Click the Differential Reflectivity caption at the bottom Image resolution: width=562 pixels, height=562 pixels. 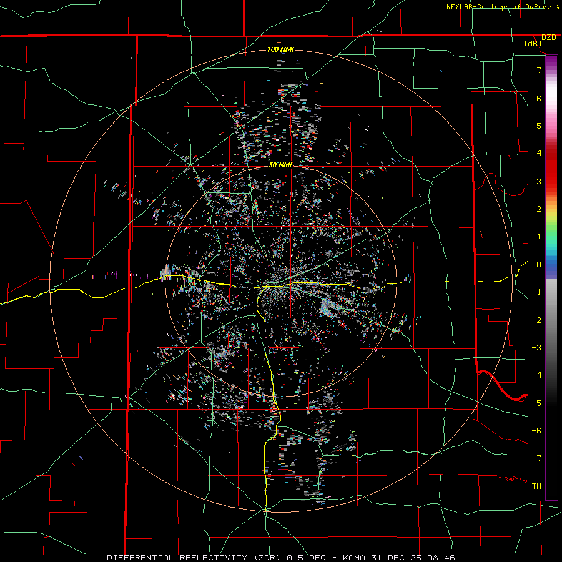tap(281, 558)
